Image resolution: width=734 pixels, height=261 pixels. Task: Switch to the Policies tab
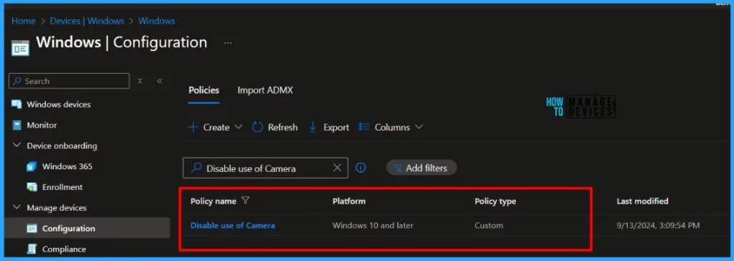pos(204,90)
